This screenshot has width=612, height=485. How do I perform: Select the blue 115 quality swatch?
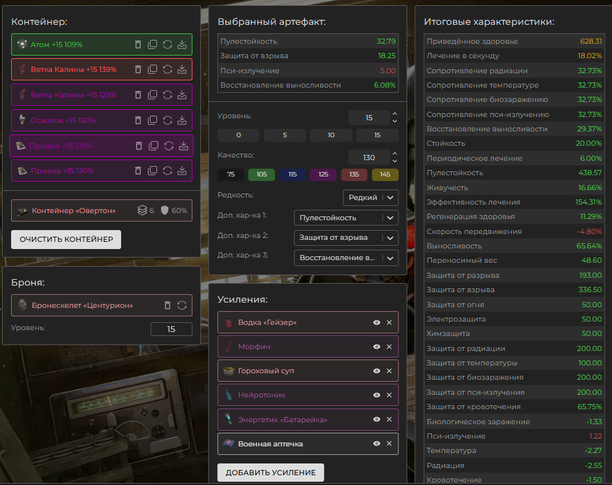[293, 175]
